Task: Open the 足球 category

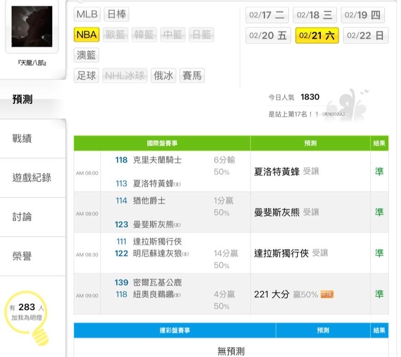Action: click(86, 76)
